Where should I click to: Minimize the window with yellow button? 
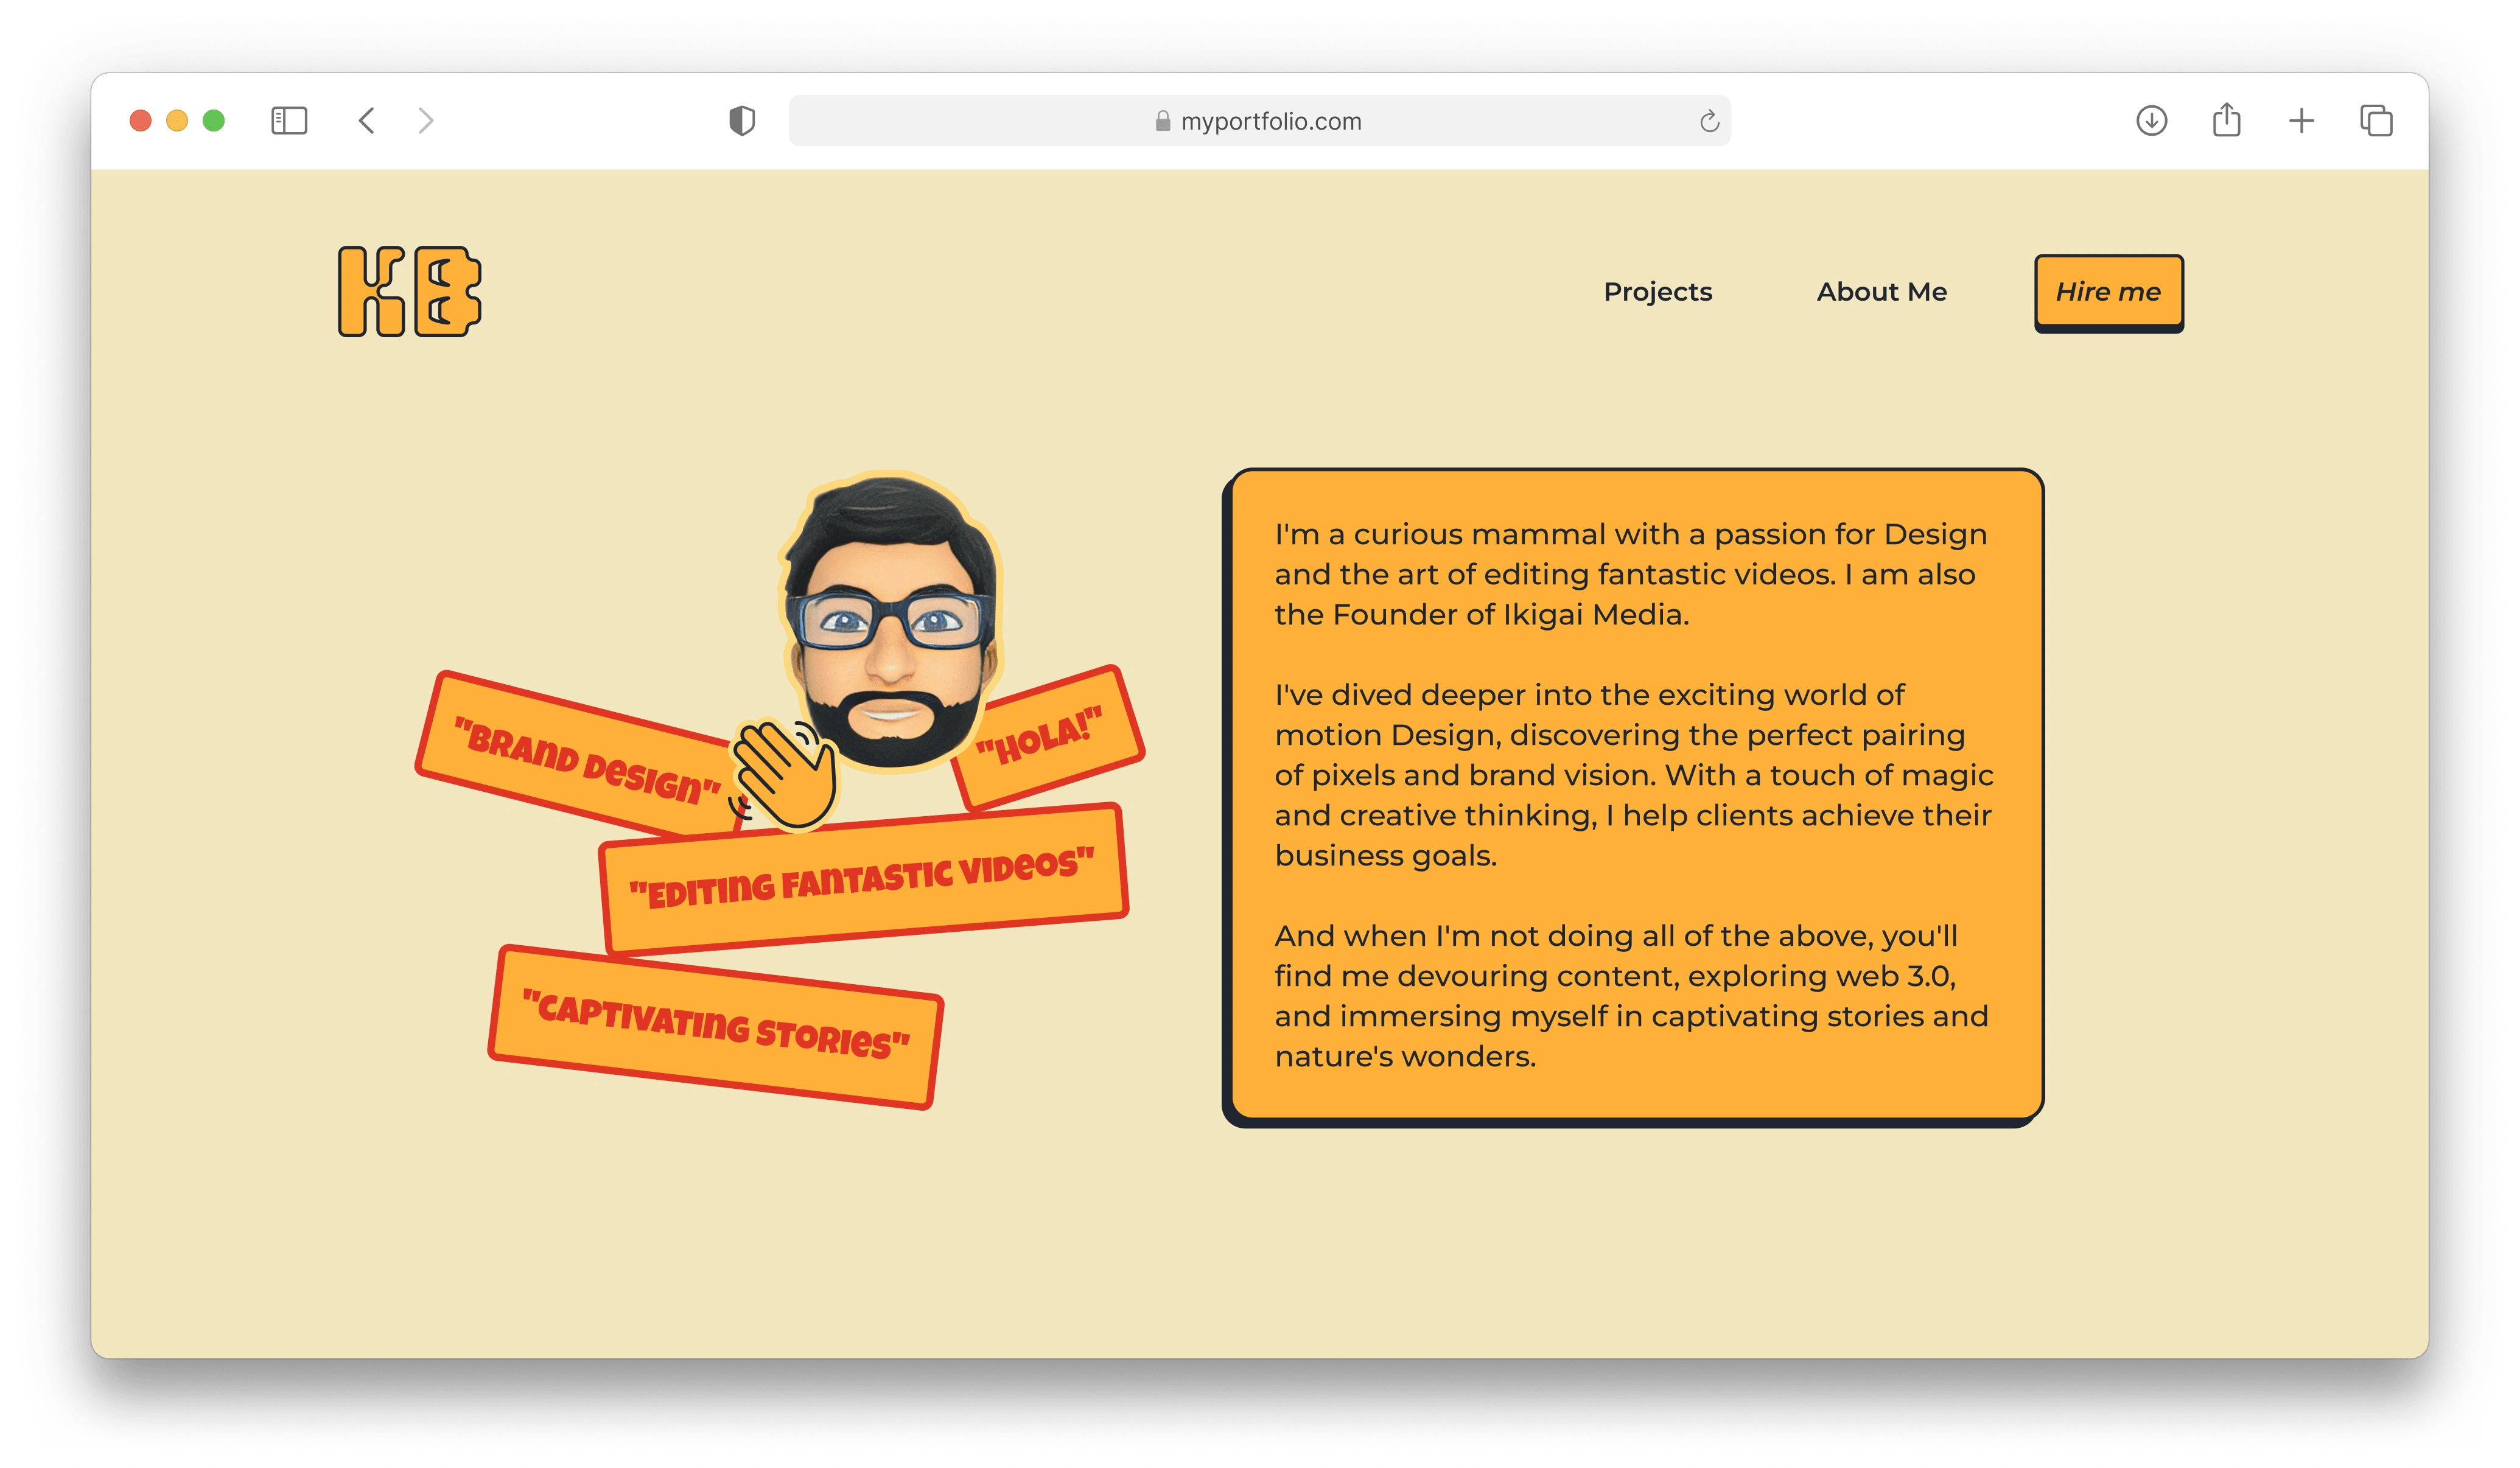pos(177,121)
